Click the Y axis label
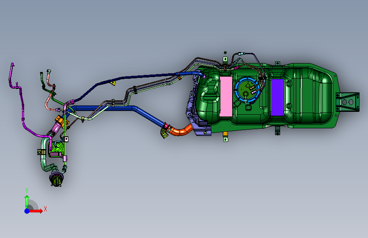The image size is (368, 238). click(27, 191)
